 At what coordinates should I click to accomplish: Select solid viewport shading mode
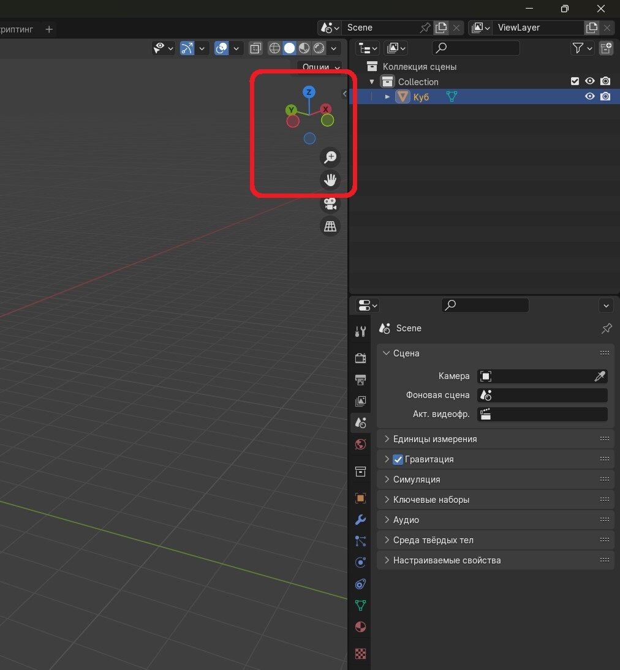tap(289, 48)
